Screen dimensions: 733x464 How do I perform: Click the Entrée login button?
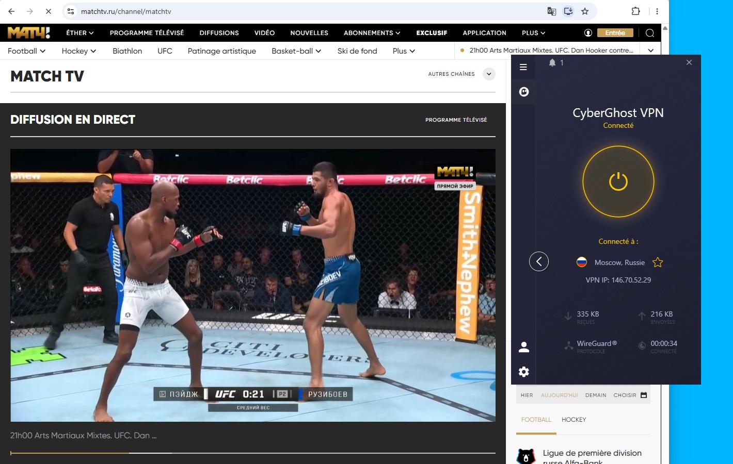tap(615, 32)
